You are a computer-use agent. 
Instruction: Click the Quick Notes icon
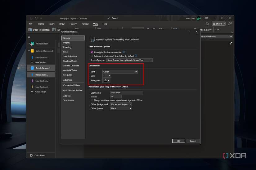point(31,155)
